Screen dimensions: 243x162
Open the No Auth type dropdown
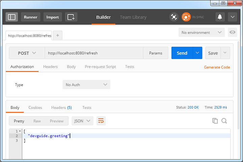(x=86, y=85)
